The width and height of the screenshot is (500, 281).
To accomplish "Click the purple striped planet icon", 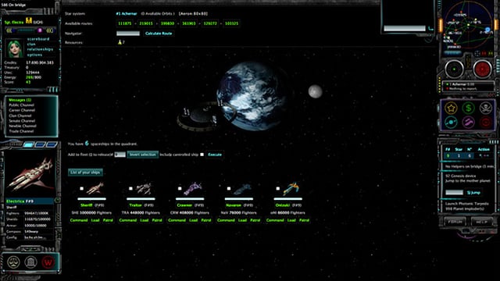I will pos(469,123).
